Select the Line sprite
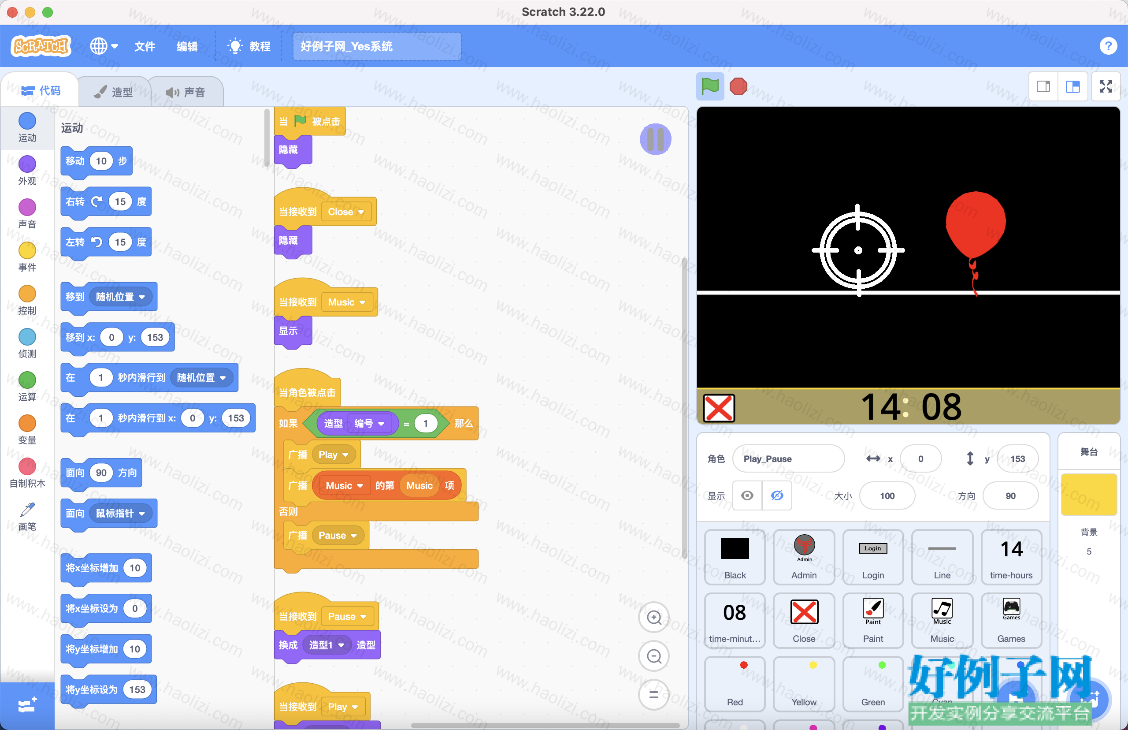 pyautogui.click(x=942, y=557)
